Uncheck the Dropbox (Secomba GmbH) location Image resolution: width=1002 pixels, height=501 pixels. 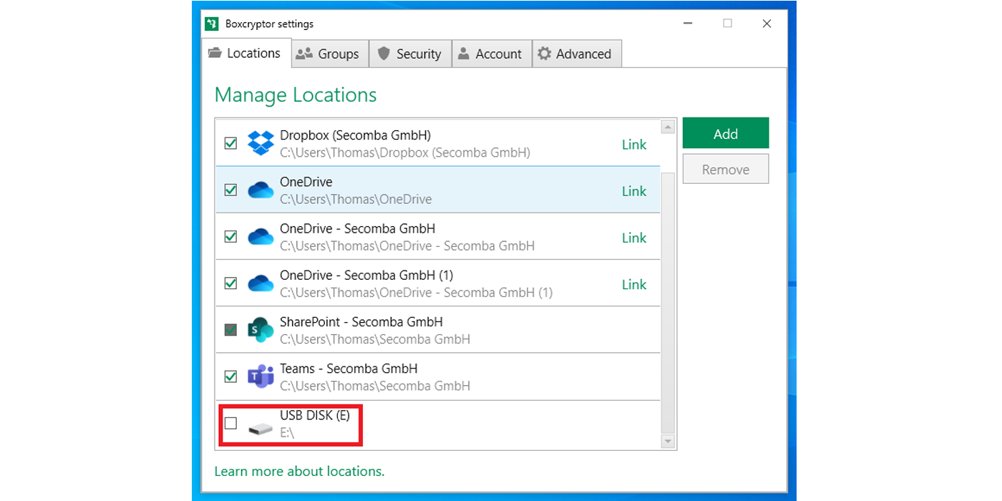(x=230, y=143)
